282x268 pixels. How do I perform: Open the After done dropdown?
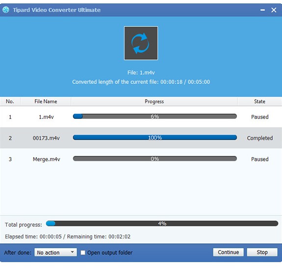coord(55,252)
